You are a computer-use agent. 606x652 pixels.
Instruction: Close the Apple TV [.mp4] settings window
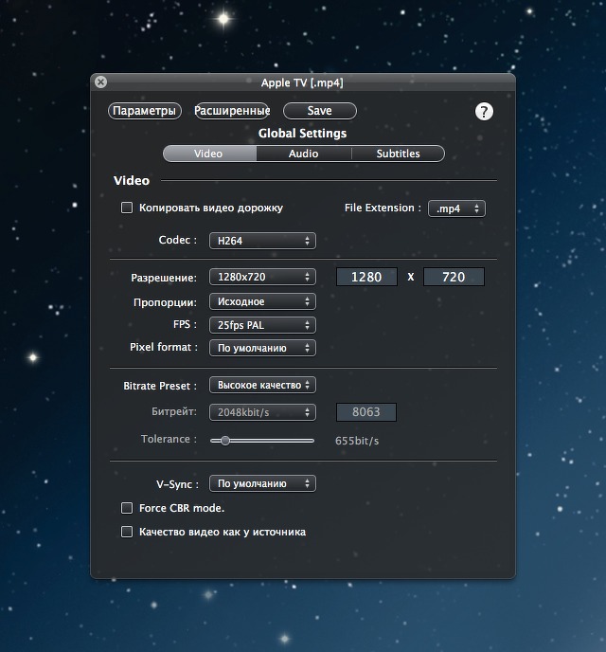tap(100, 81)
